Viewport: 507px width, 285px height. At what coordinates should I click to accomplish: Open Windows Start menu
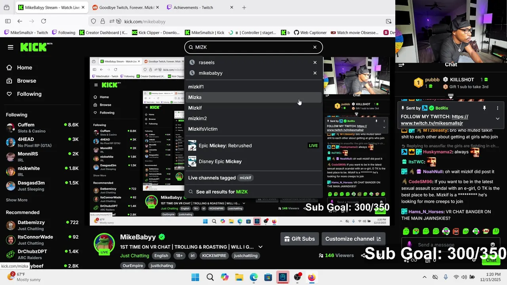195,277
